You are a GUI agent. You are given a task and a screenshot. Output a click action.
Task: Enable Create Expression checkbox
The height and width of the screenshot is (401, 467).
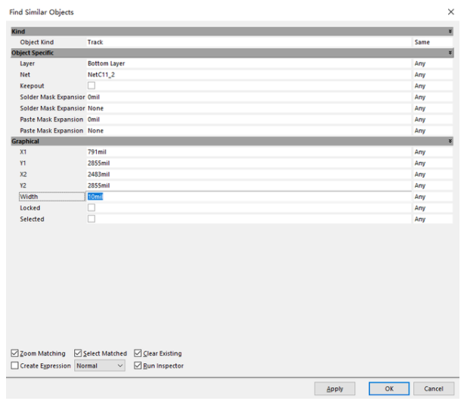coord(14,365)
